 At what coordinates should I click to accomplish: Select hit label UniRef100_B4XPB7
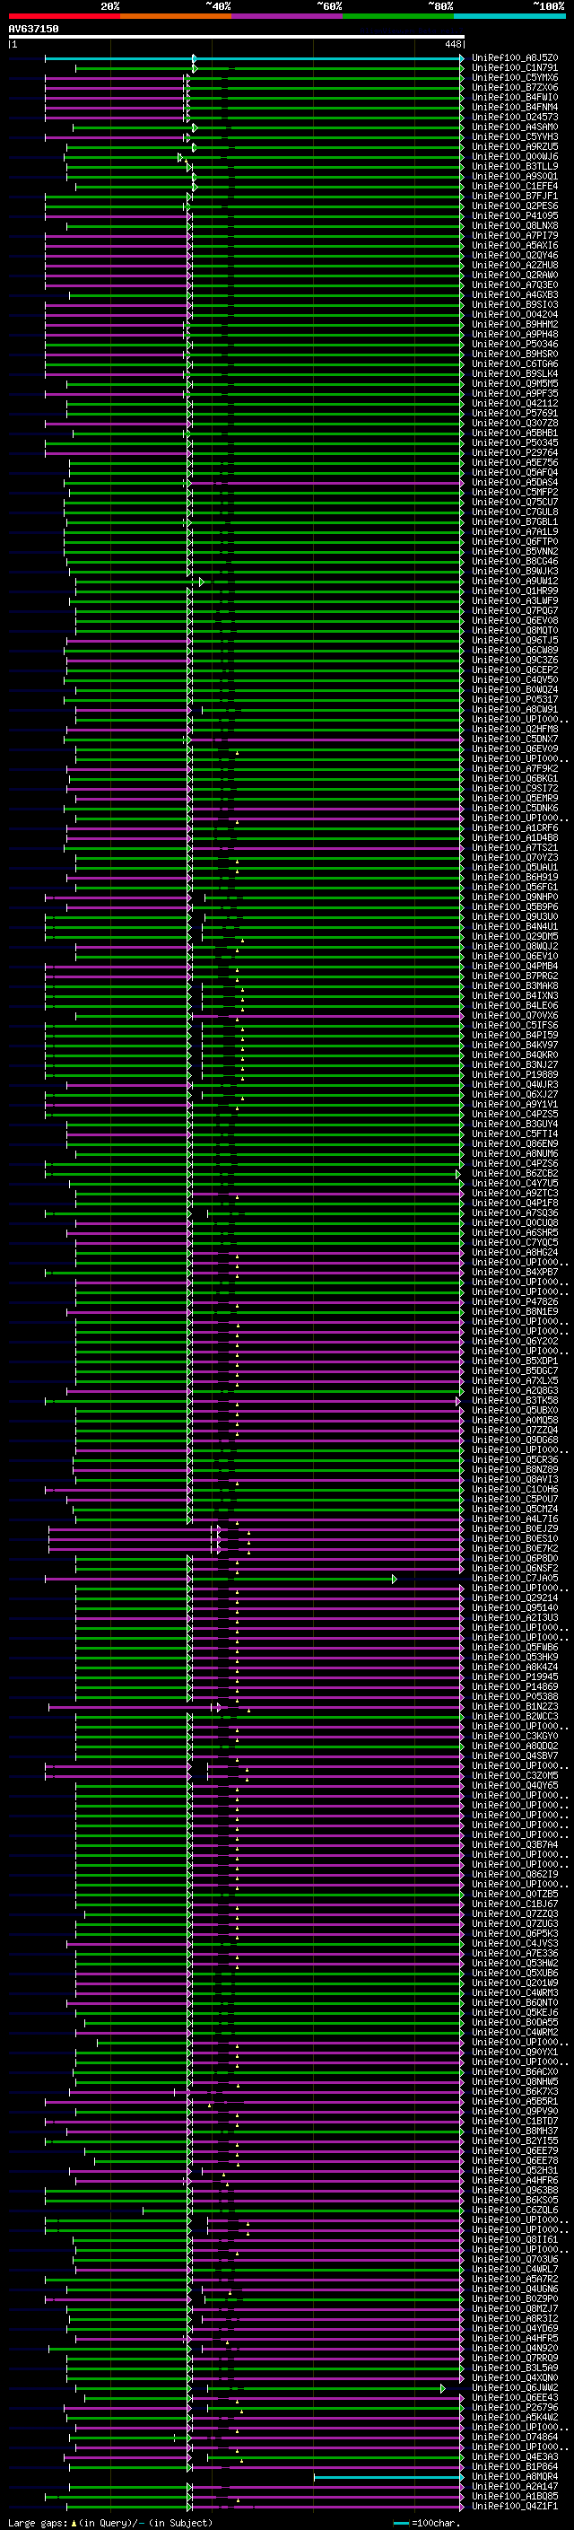tap(515, 1272)
